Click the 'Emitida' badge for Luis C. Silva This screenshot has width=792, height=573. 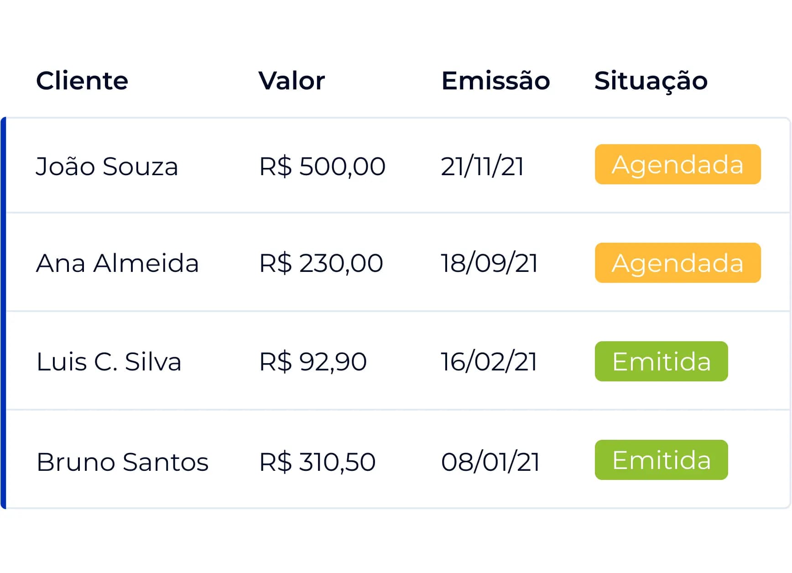(x=661, y=361)
